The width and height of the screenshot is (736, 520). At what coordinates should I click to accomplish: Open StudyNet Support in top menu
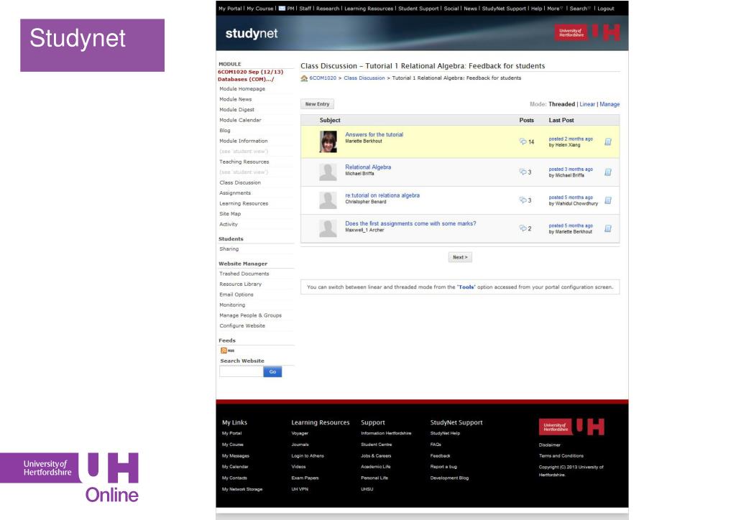coord(504,9)
